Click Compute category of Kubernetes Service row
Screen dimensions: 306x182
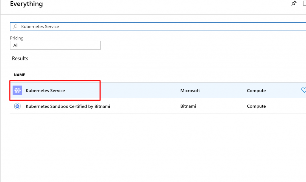(x=256, y=91)
